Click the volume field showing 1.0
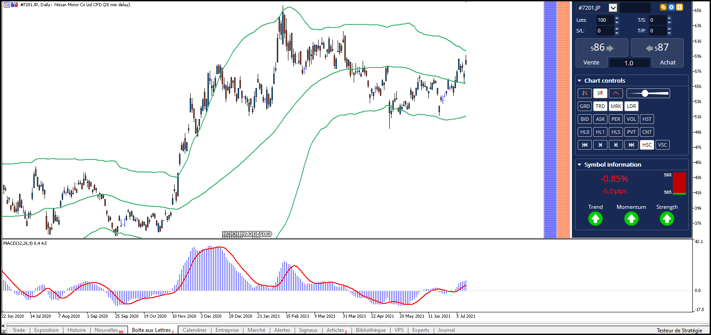 (x=629, y=63)
